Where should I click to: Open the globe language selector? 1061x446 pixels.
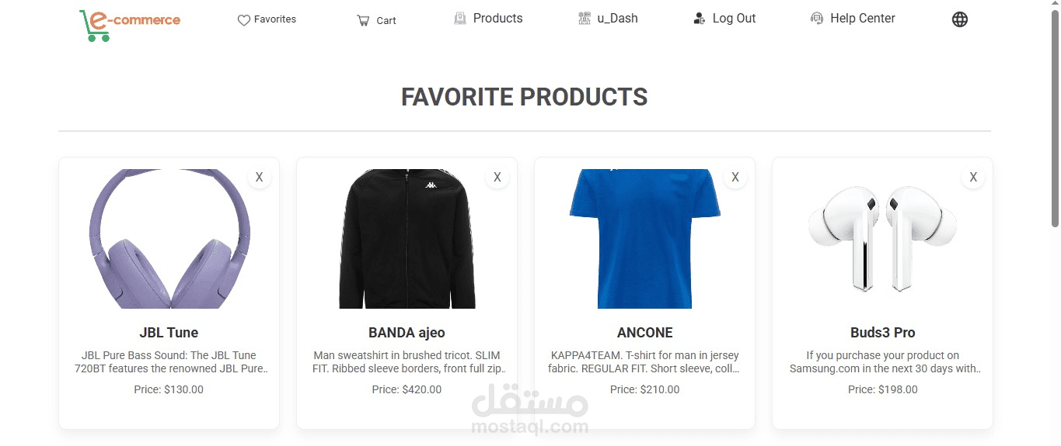click(x=960, y=19)
